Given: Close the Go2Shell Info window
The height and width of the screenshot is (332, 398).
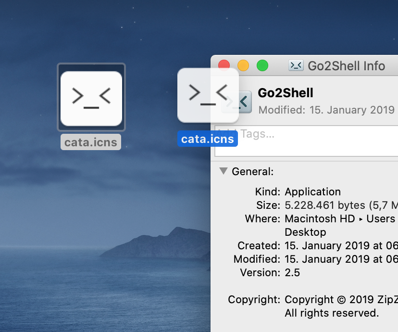Looking at the screenshot, I should coord(224,65).
